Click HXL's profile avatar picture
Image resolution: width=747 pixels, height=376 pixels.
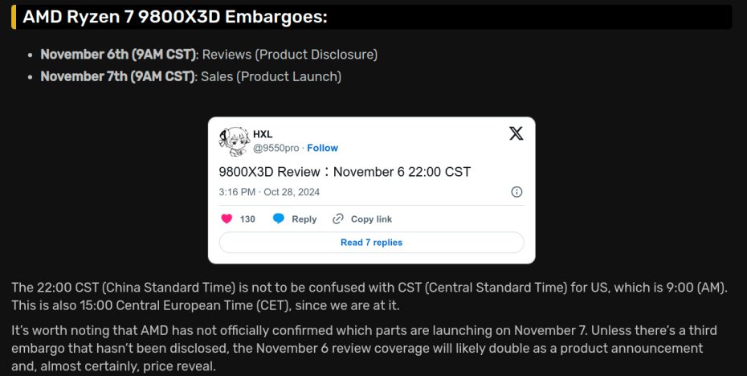[x=234, y=141]
